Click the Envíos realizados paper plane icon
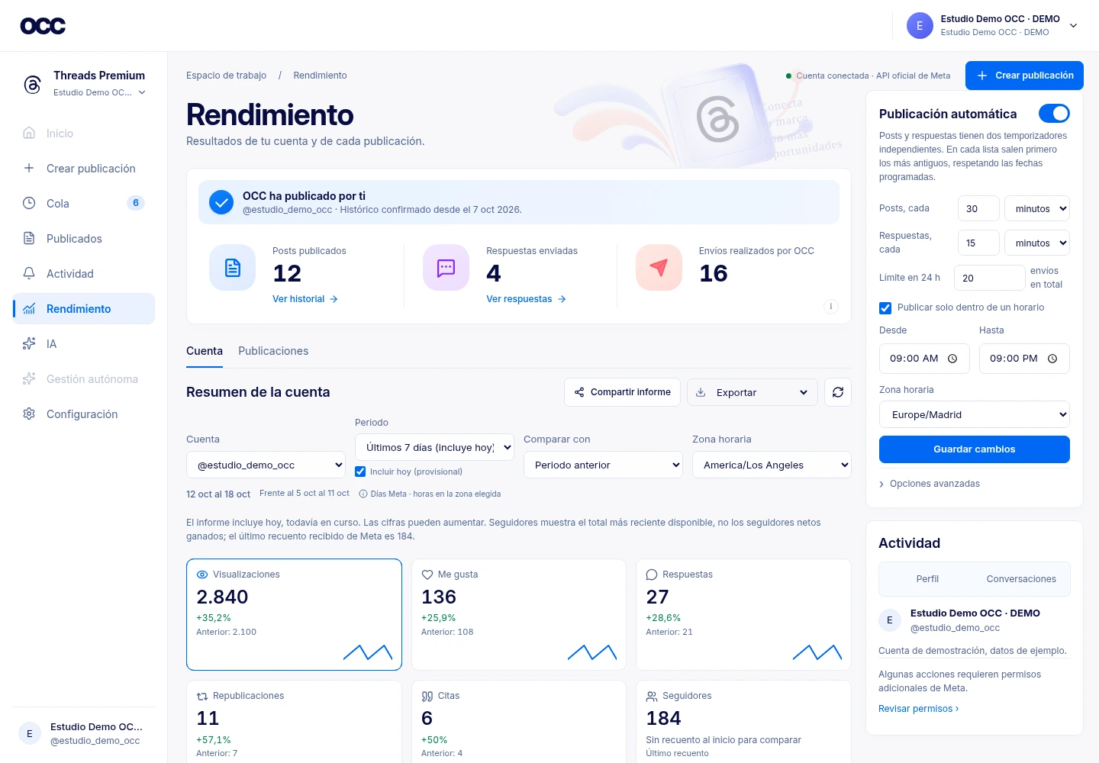Image resolution: width=1099 pixels, height=763 pixels. (x=659, y=268)
